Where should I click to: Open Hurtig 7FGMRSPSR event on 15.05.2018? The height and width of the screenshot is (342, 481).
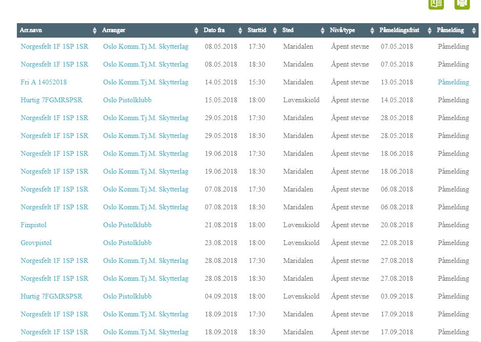[x=51, y=100]
